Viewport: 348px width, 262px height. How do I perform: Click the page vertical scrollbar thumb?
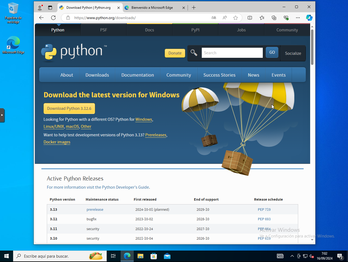point(312,47)
